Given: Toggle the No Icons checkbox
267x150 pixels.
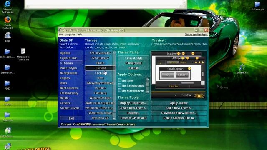Looking at the screenshot, I should point(120,80).
